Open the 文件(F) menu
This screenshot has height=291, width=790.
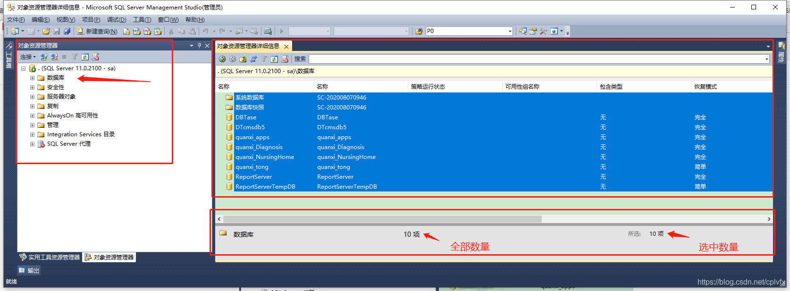(16, 19)
